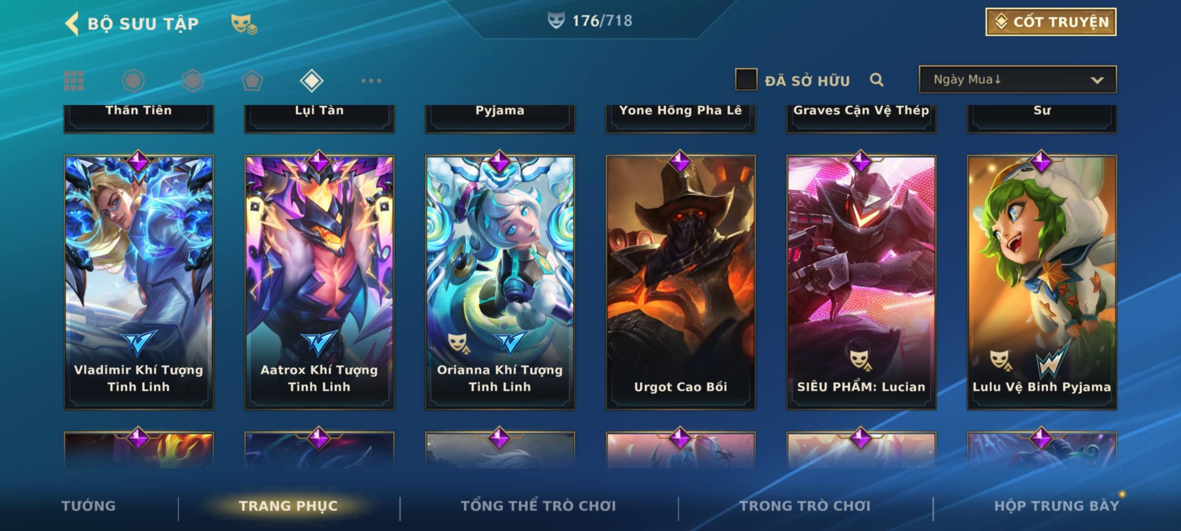This screenshot has height=531, width=1181.
Task: Select the SIÊU PHẨM: Lucian skin card
Action: point(861,282)
